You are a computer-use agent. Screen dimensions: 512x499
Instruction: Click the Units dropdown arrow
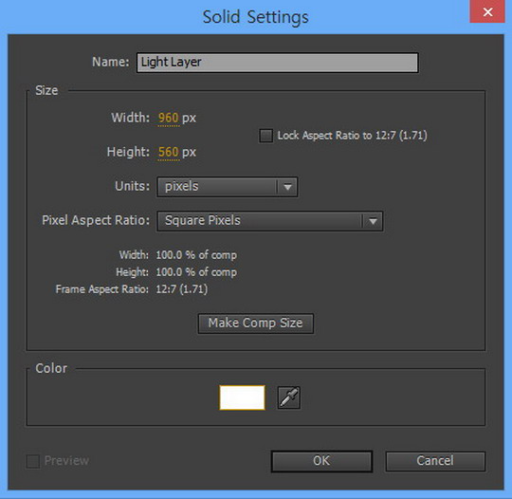coord(287,187)
